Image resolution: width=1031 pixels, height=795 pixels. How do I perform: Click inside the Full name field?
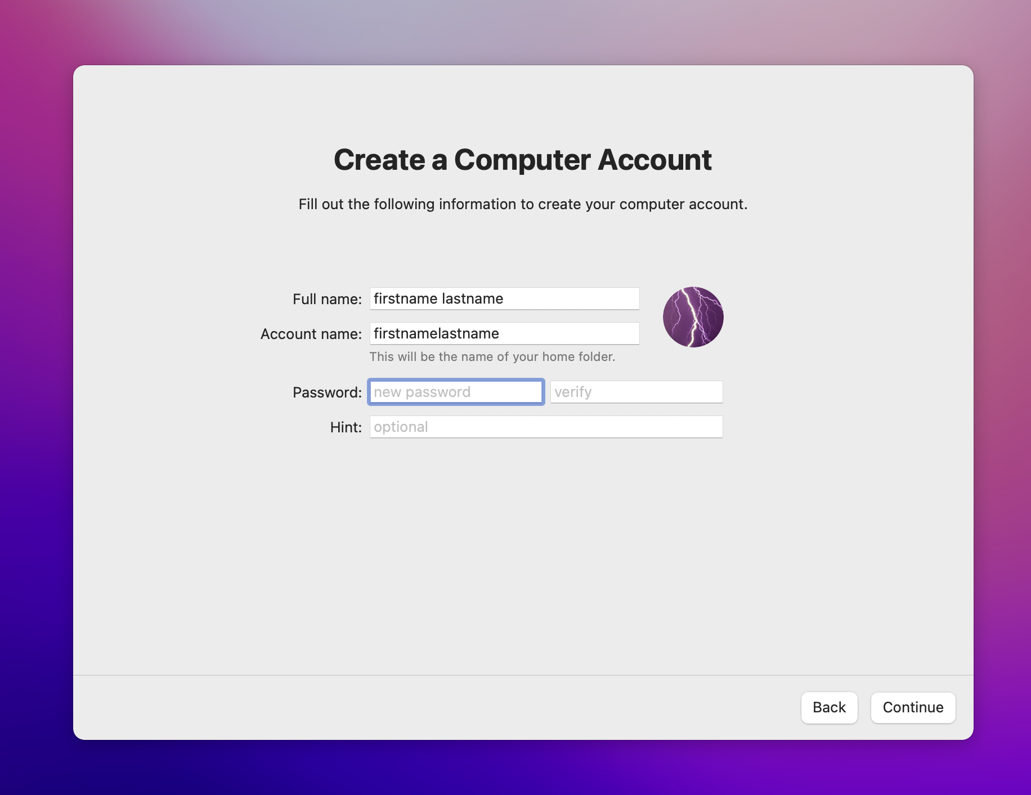coord(504,299)
